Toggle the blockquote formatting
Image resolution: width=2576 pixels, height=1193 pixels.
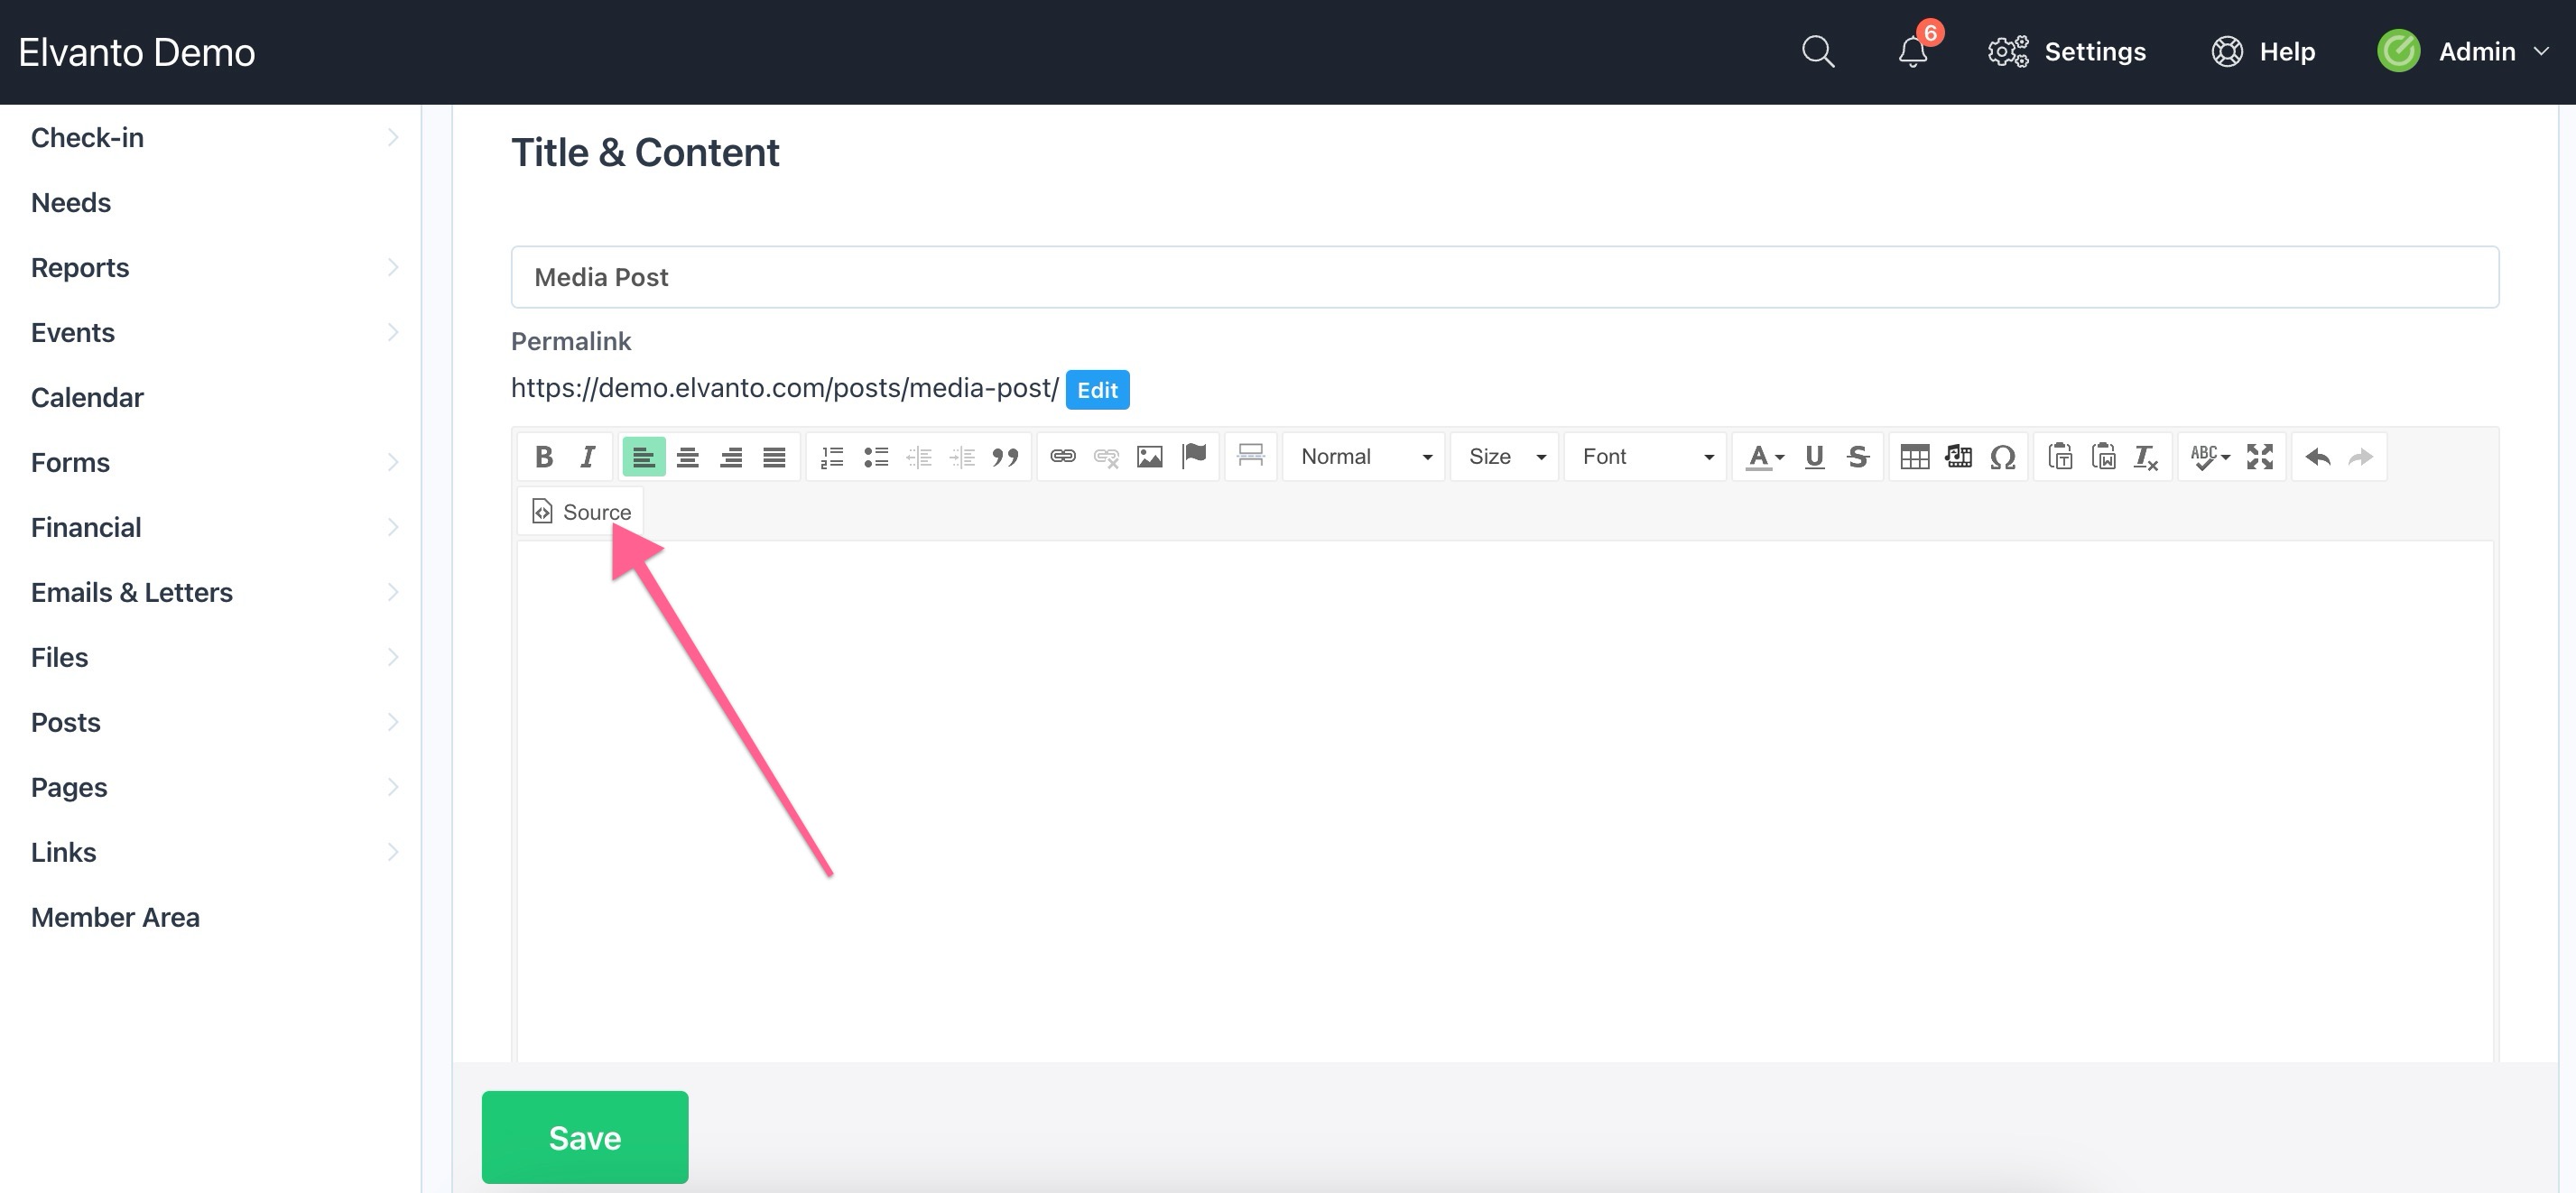[1006, 456]
